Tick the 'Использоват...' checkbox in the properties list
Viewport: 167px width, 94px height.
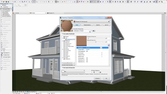coord(87,58)
